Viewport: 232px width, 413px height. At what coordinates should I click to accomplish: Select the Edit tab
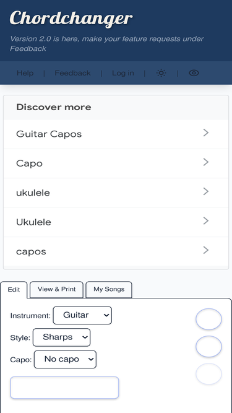pyautogui.click(x=14, y=290)
